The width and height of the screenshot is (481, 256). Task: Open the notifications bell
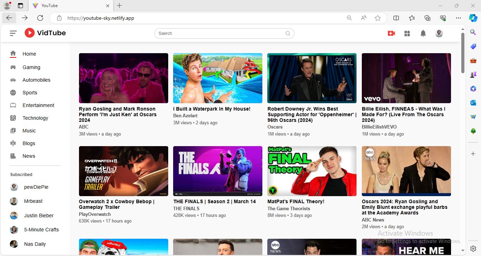tap(423, 33)
